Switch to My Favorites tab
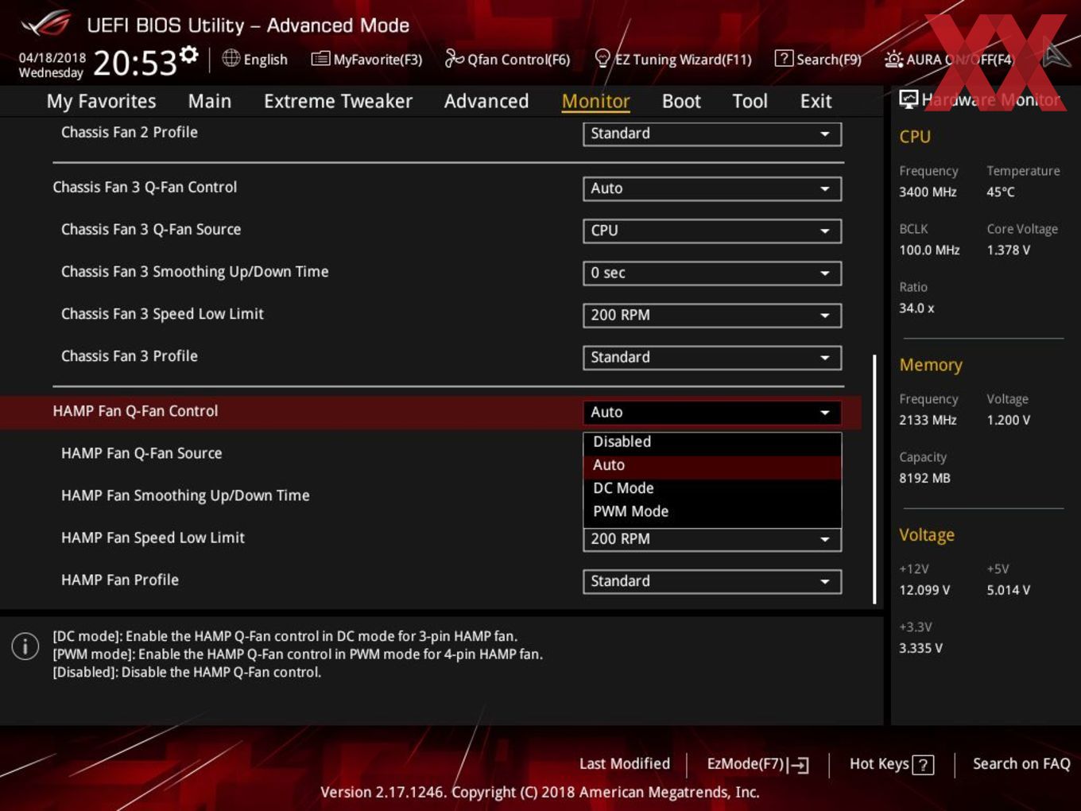The width and height of the screenshot is (1081, 811). click(x=101, y=101)
